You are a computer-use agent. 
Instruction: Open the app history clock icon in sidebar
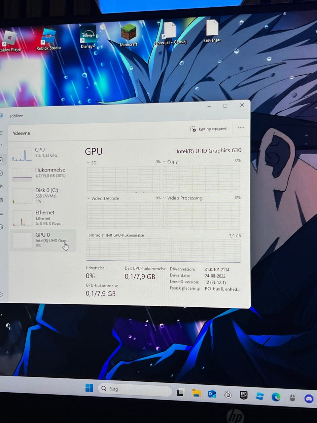pyautogui.click(x=2, y=173)
